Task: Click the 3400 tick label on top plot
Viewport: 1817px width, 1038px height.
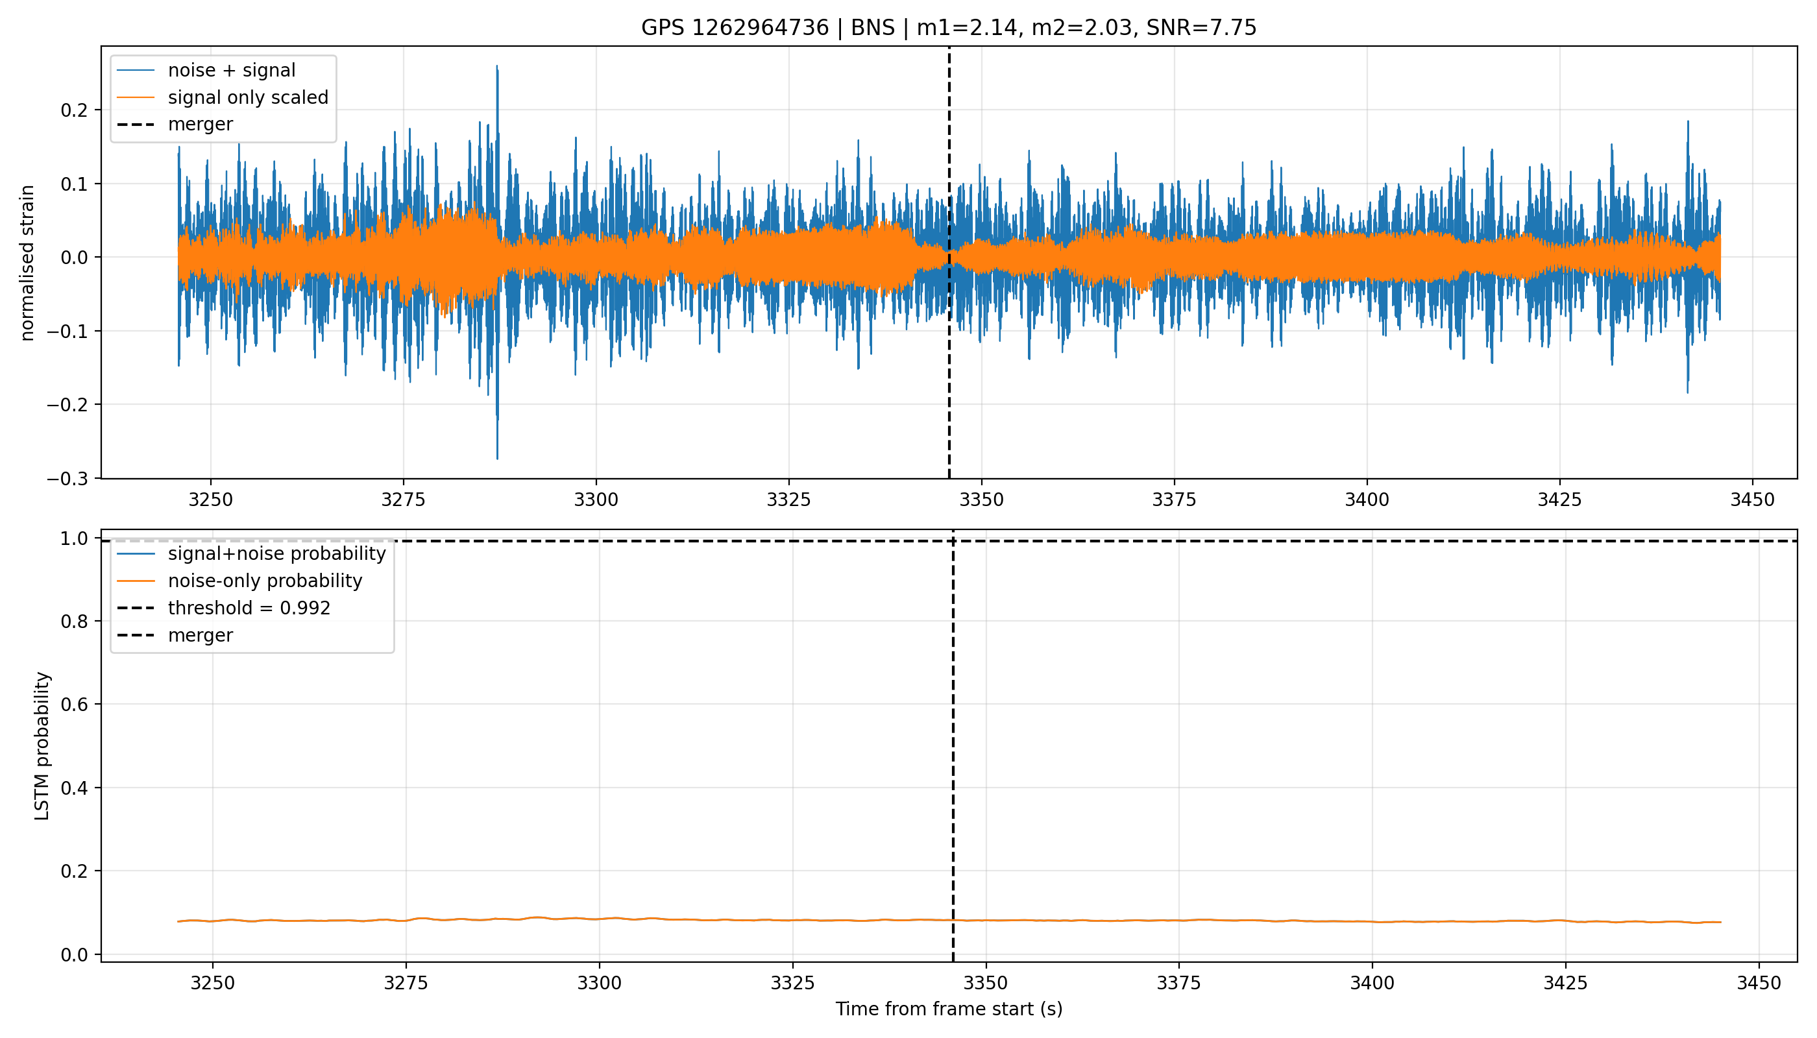Action: coord(1367,500)
